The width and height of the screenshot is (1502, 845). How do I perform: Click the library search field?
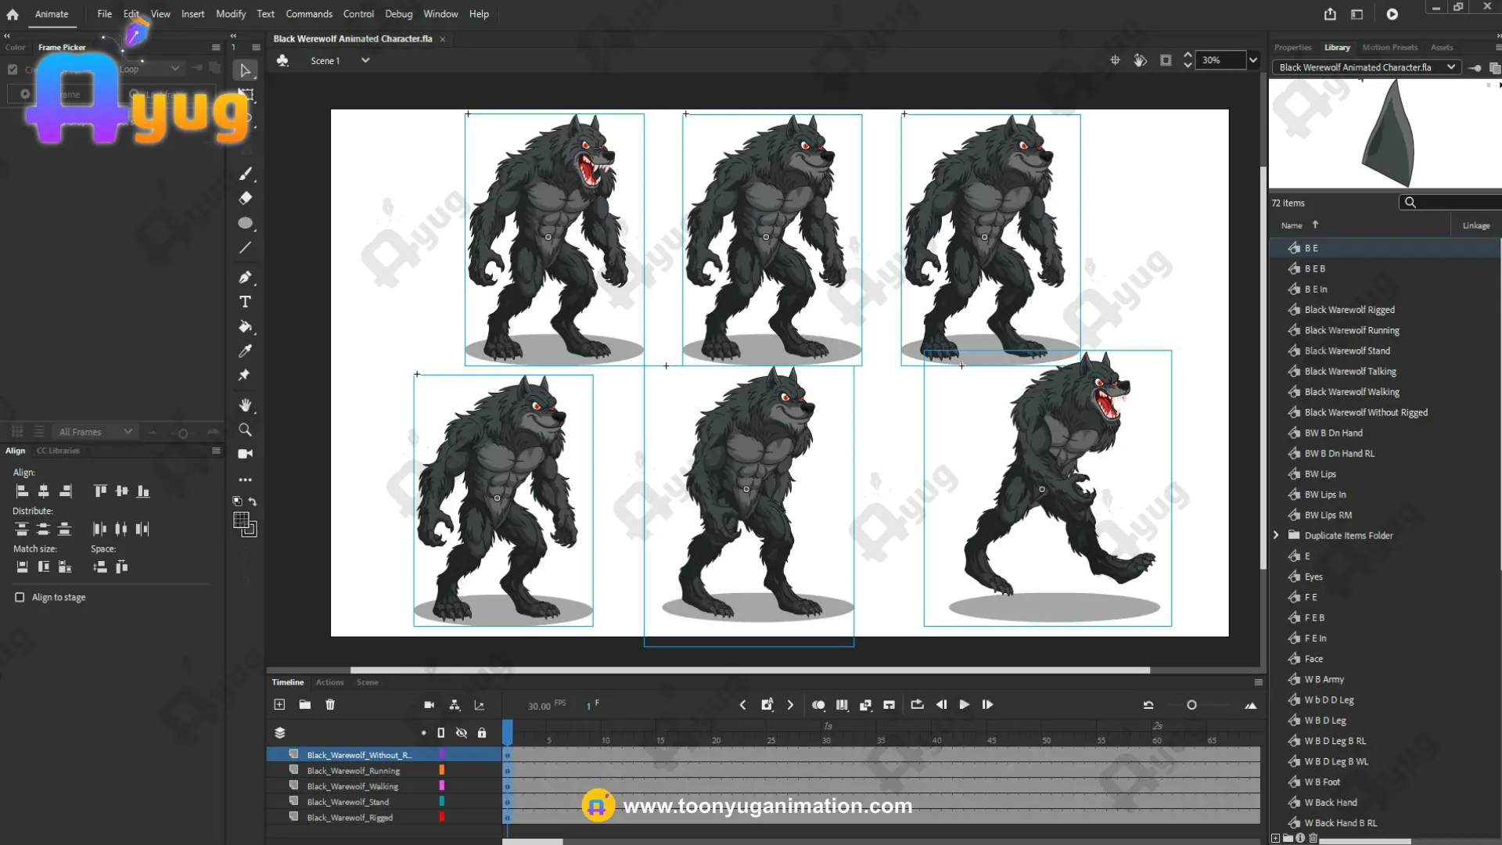click(x=1455, y=203)
